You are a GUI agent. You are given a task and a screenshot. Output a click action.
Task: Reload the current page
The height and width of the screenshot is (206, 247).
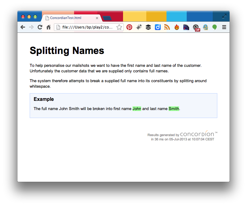click(x=40, y=27)
